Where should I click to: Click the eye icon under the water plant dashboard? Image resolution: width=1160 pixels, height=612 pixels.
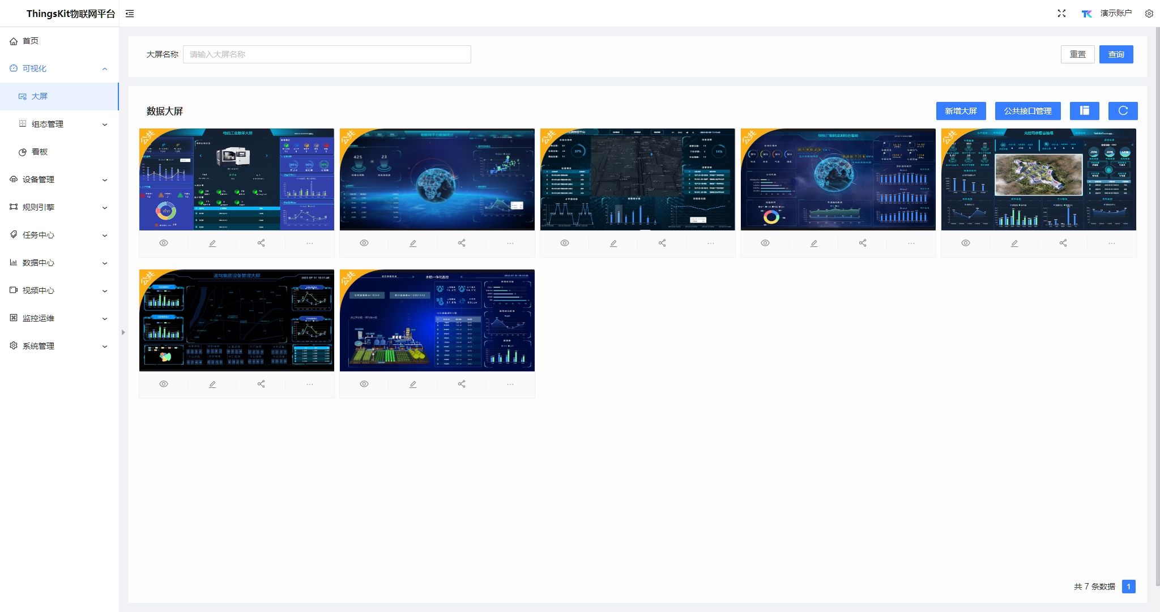(364, 384)
